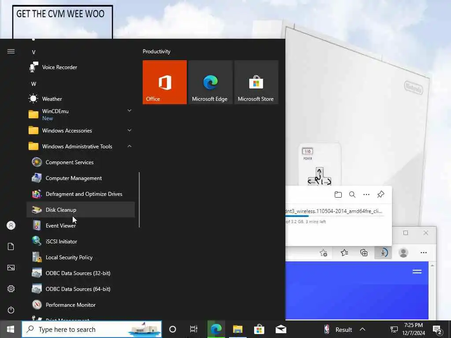The height and width of the screenshot is (338, 451).
Task: Jump to letter V app group
Action: (33, 52)
